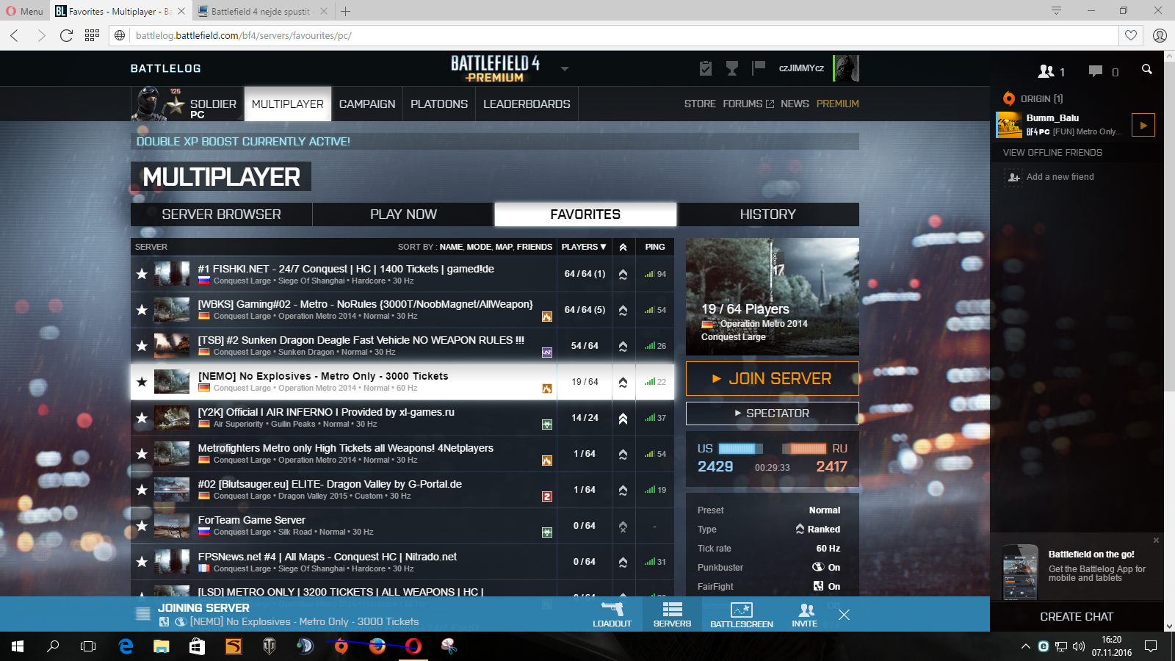Open Battlescreen from the joining server bar

click(x=742, y=614)
